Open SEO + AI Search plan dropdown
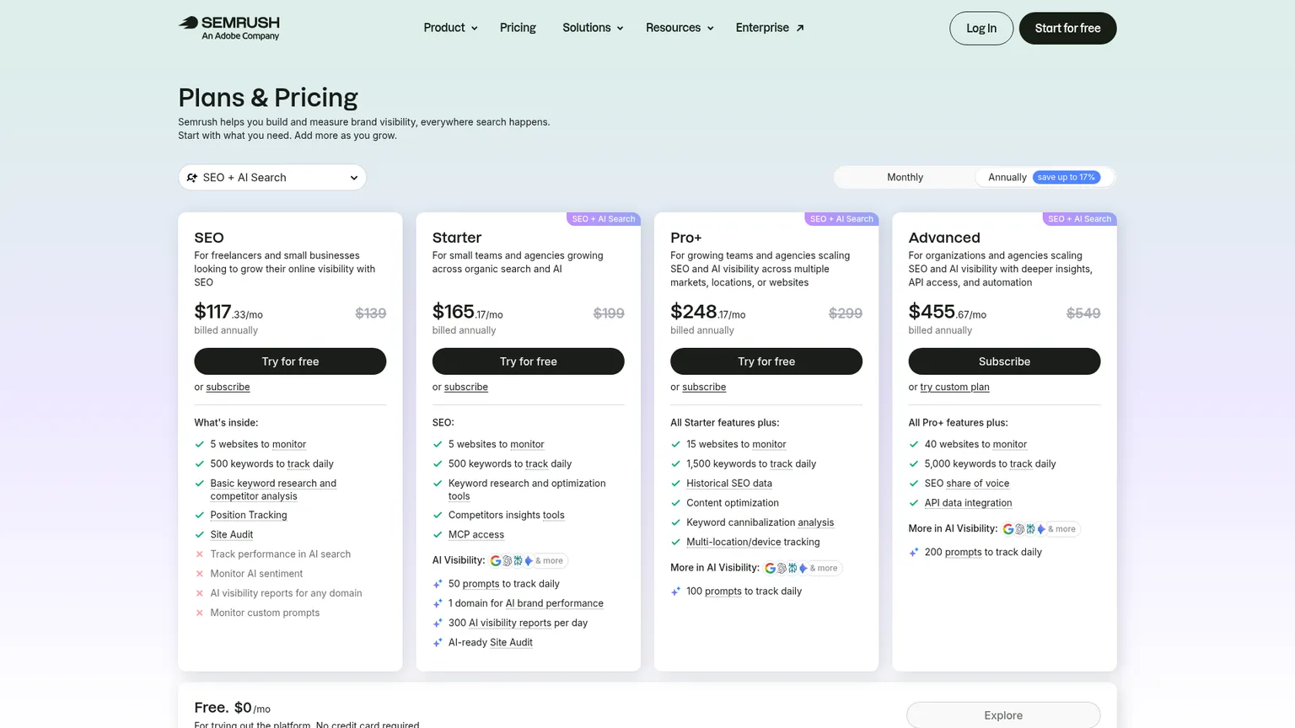This screenshot has height=728, width=1295. pyautogui.click(x=272, y=177)
